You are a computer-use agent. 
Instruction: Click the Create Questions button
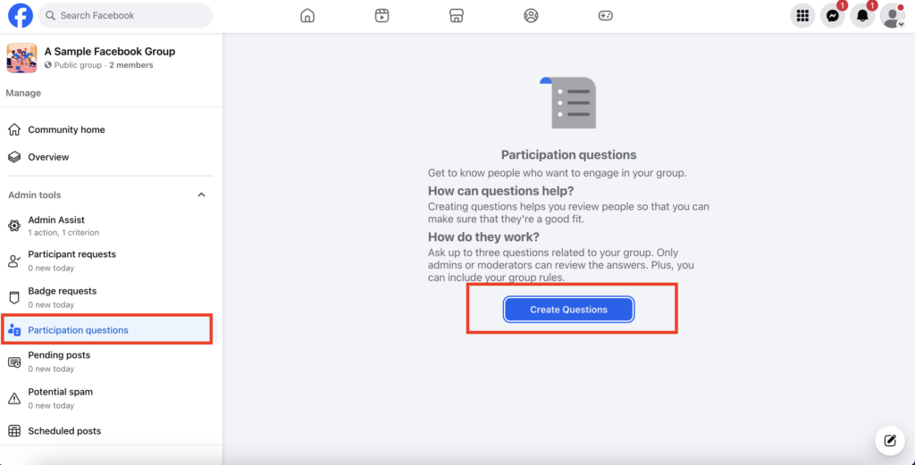tap(568, 310)
